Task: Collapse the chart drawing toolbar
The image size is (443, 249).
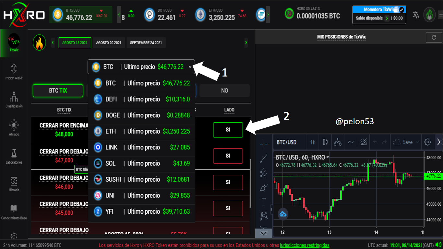Action: (x=271, y=209)
